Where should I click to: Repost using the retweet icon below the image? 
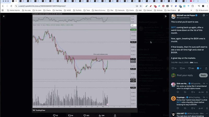click(x=69, y=115)
